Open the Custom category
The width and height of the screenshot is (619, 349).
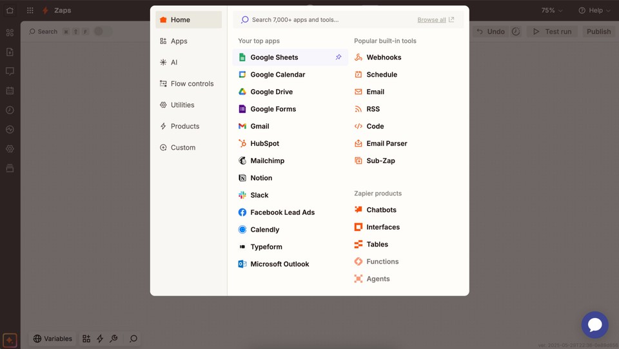189,148
